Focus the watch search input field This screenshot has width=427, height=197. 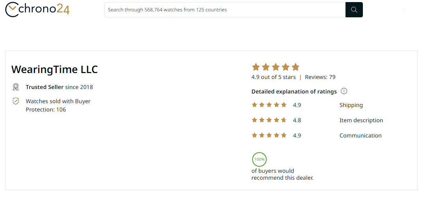225,10
